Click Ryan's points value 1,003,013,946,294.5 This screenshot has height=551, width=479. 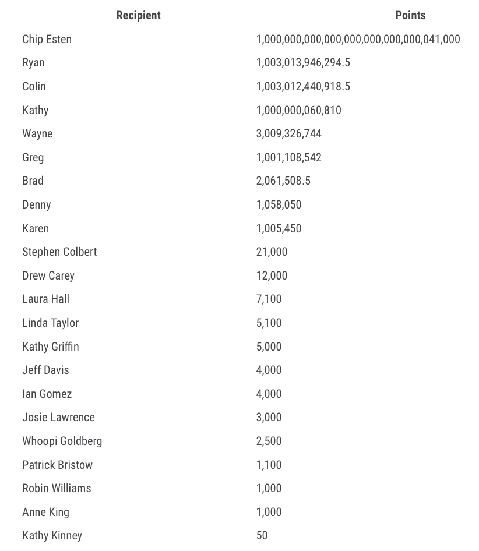tap(303, 63)
